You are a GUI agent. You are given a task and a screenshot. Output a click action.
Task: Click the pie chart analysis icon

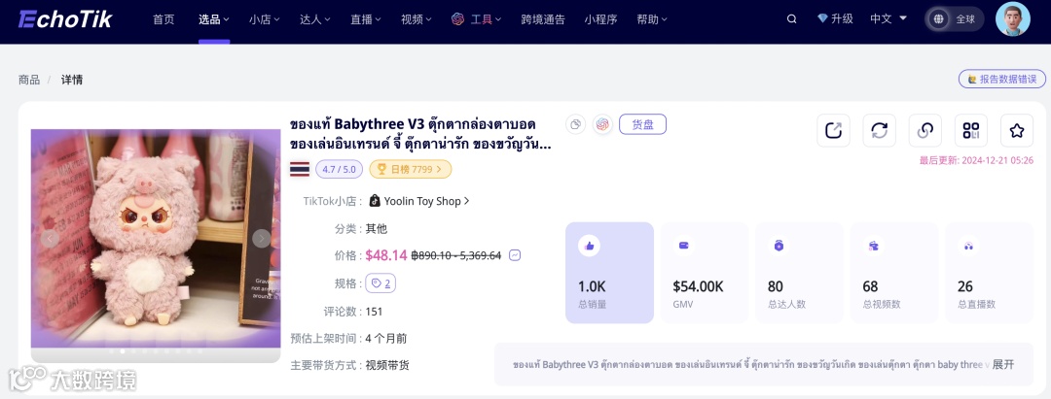point(576,124)
